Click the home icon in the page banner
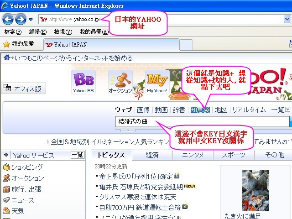Viewport: 292px width, 219px height. click(7, 57)
